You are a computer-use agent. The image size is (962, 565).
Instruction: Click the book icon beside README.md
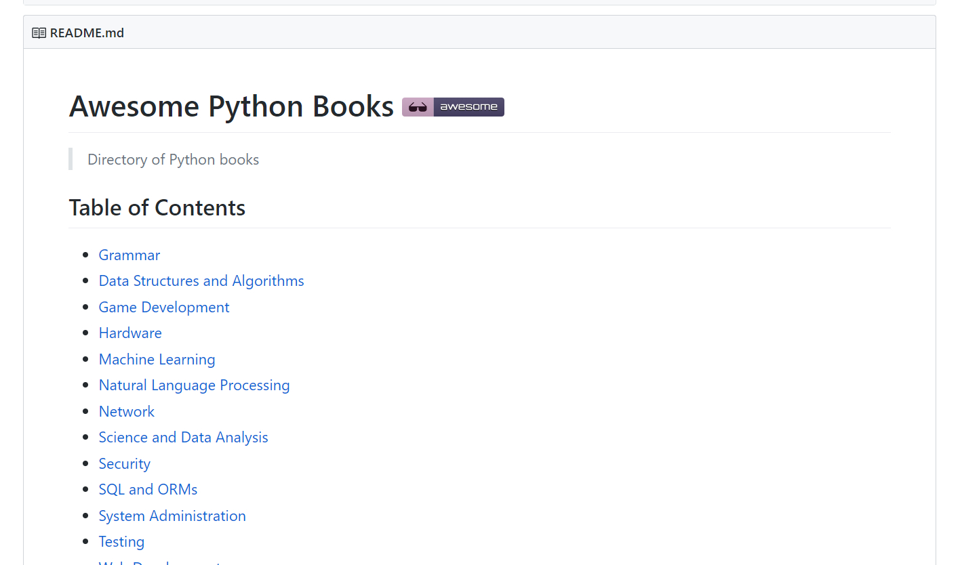39,32
